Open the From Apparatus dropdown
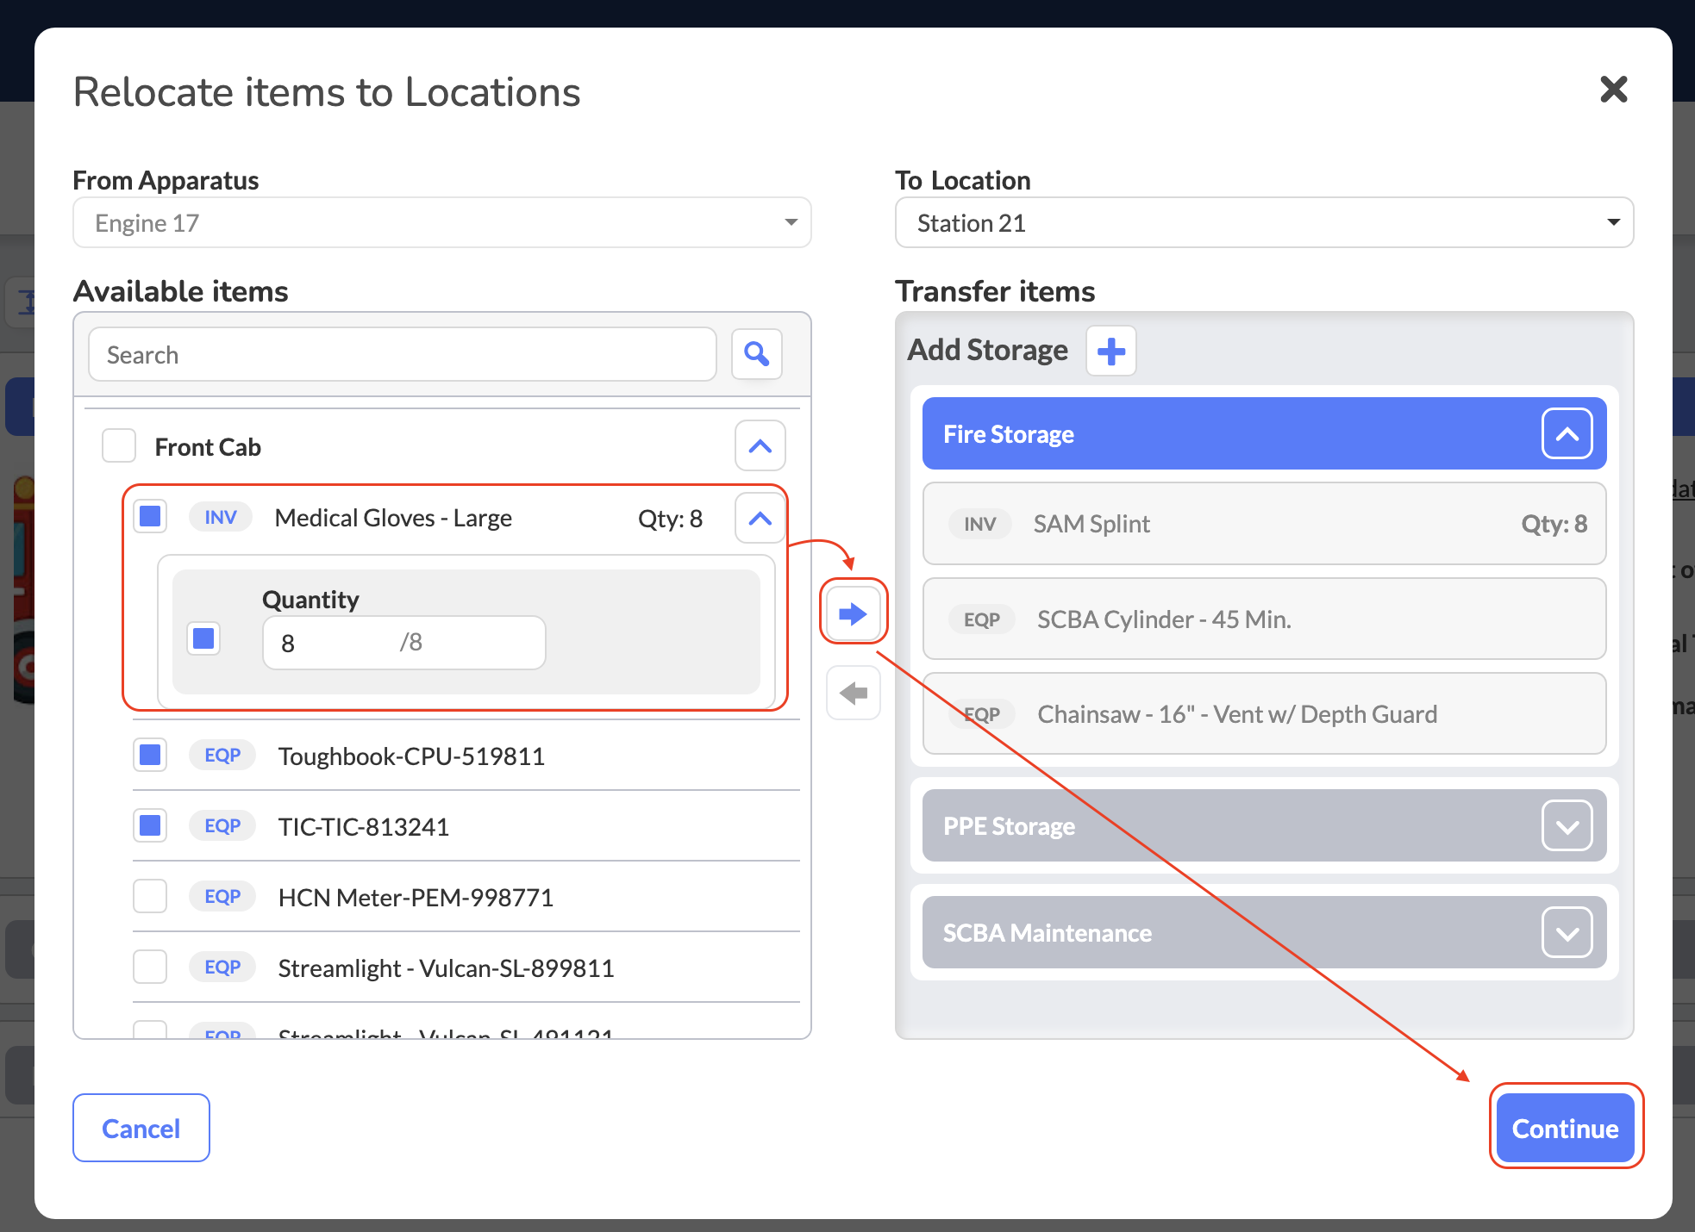Image resolution: width=1695 pixels, height=1232 pixels. [442, 223]
